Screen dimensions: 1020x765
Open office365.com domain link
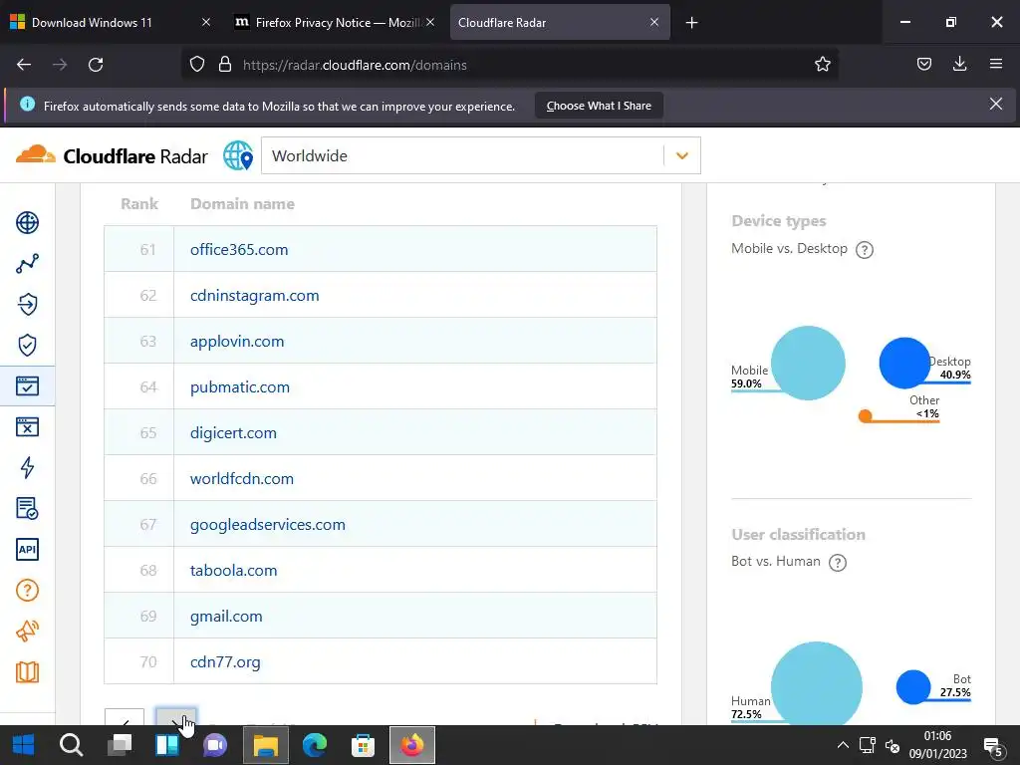tap(239, 250)
